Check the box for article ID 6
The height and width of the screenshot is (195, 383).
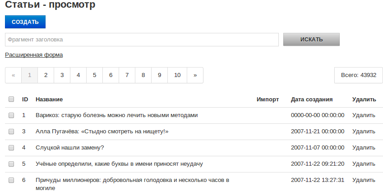(11, 180)
